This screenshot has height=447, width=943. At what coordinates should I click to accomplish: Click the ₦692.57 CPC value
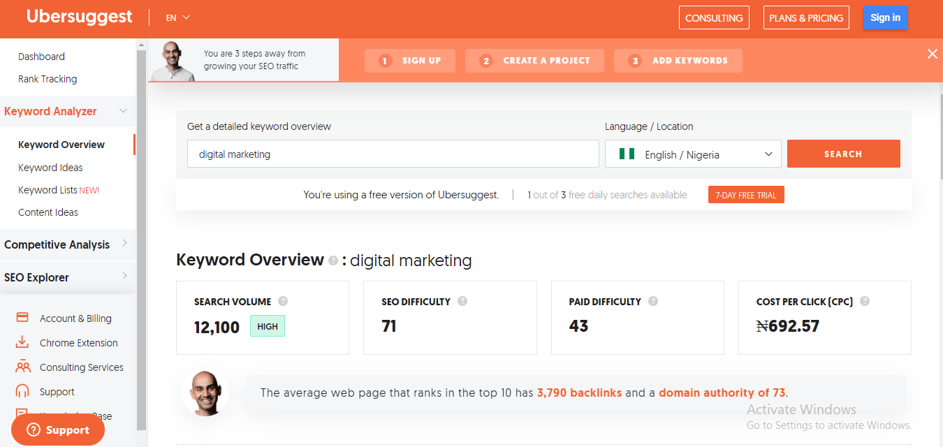coord(788,326)
